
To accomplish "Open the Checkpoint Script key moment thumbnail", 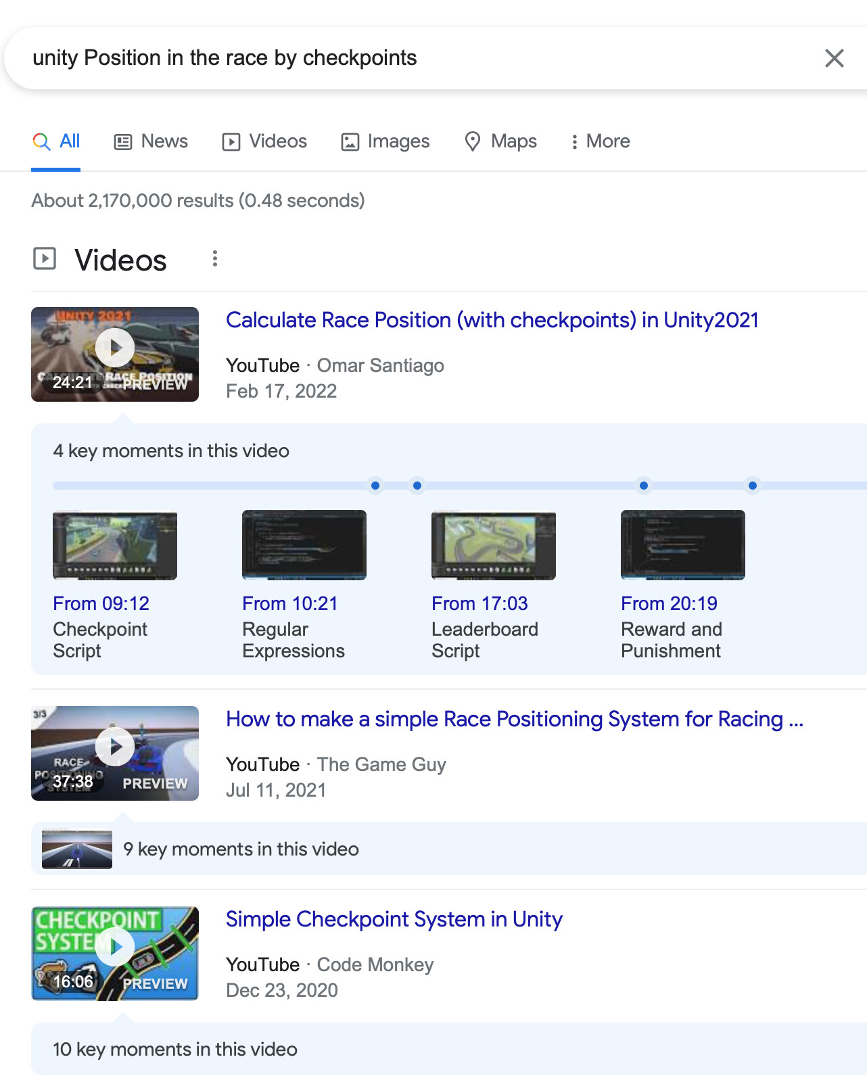I will click(x=115, y=545).
